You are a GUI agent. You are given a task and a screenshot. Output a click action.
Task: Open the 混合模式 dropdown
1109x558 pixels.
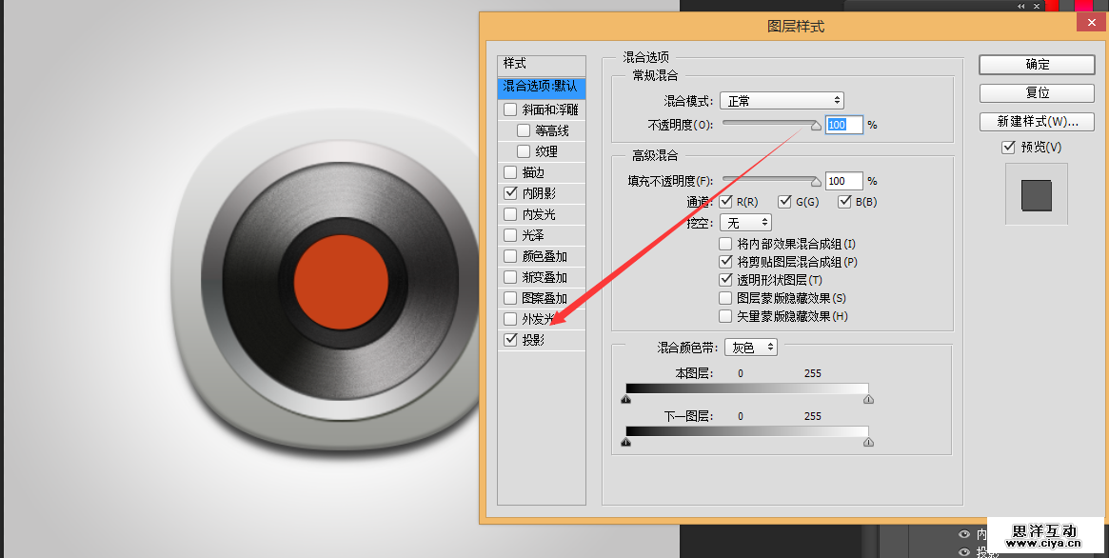pyautogui.click(x=782, y=100)
